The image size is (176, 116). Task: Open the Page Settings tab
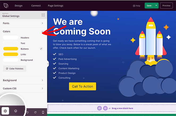pyautogui.click(x=56, y=6)
